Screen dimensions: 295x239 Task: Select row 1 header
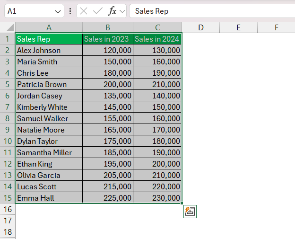pos(8,39)
